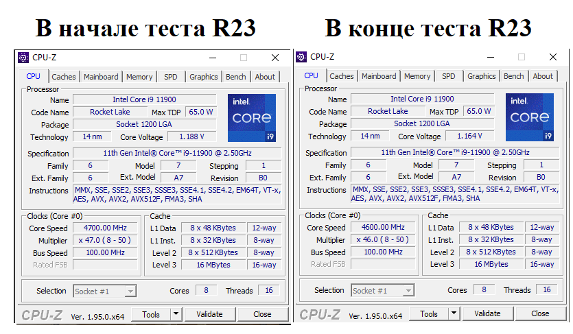Open Caches tab in left CPU-Z window
The width and height of the screenshot is (573, 334).
point(64,77)
